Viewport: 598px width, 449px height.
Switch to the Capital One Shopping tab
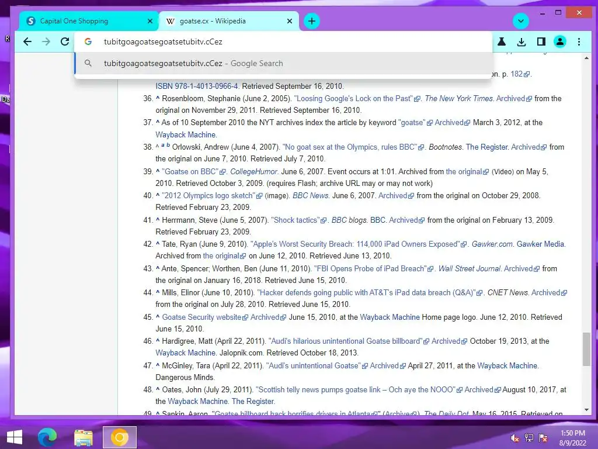pos(89,21)
